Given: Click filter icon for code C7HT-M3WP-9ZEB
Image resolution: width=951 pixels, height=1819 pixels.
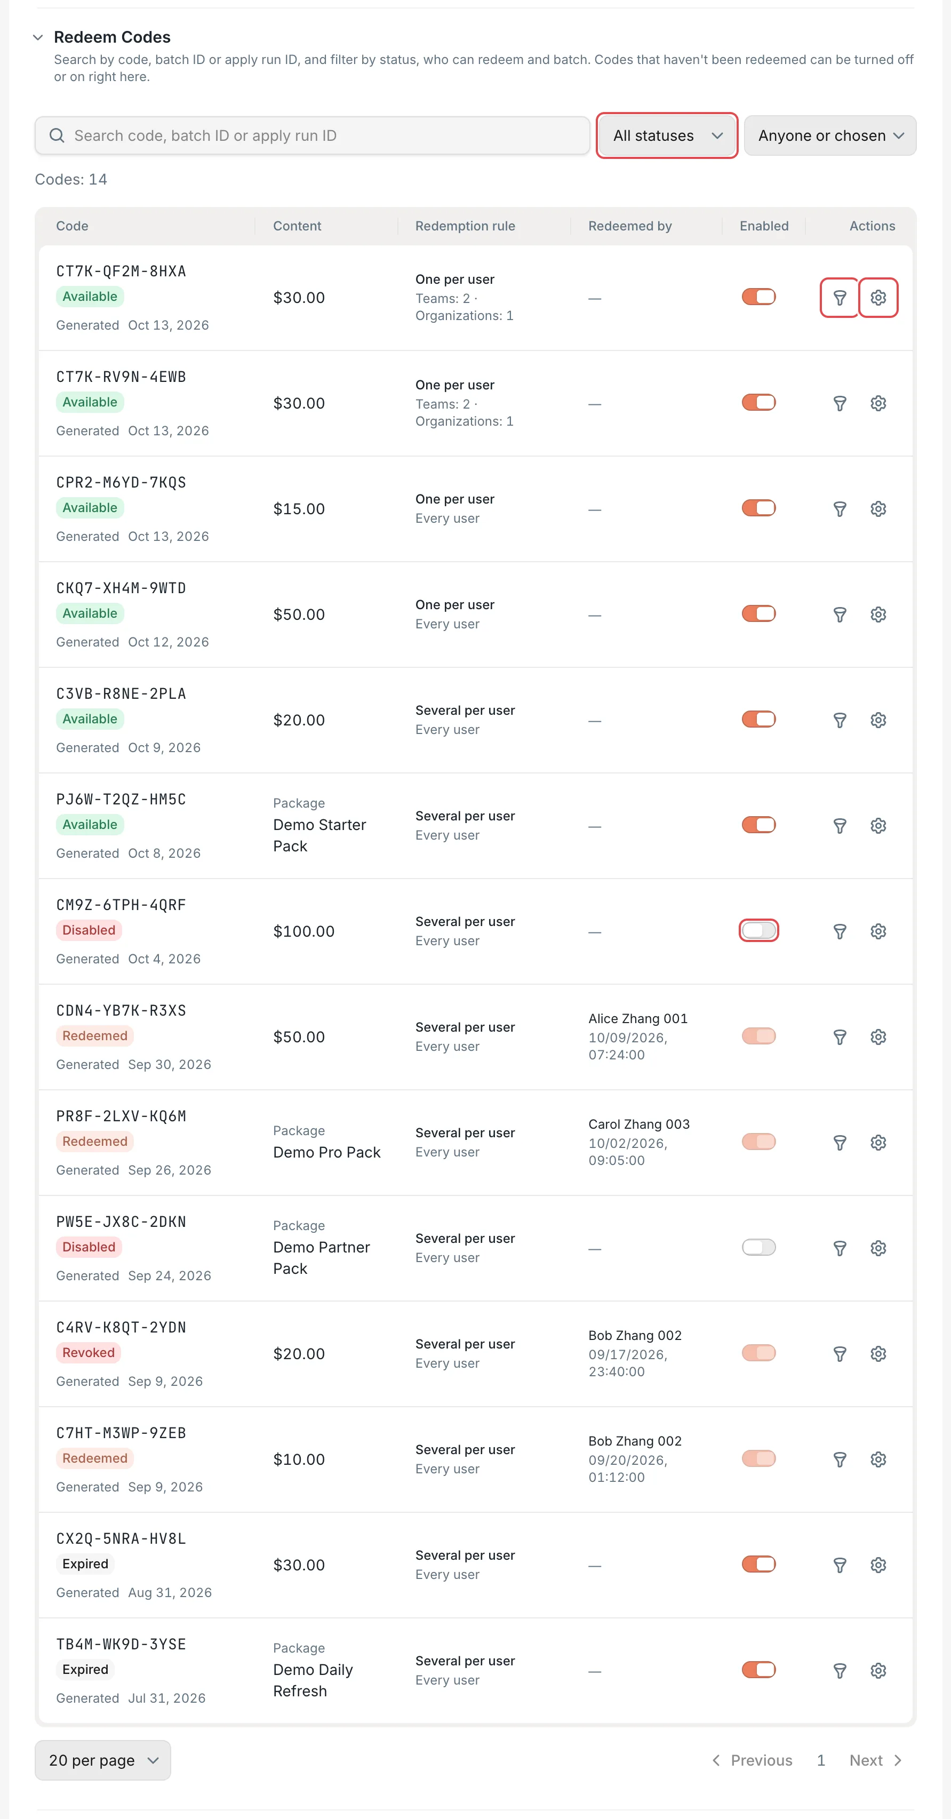Looking at the screenshot, I should pyautogui.click(x=840, y=1459).
